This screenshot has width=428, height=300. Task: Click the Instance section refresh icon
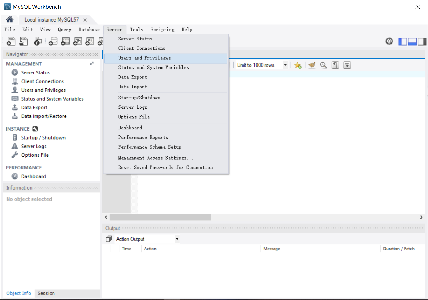click(x=35, y=129)
